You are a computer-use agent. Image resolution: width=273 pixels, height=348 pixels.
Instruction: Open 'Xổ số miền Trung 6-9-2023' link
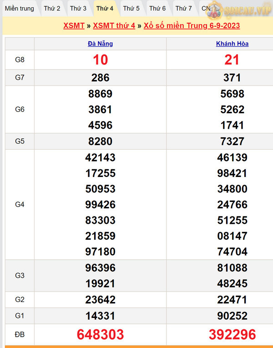coord(192,26)
